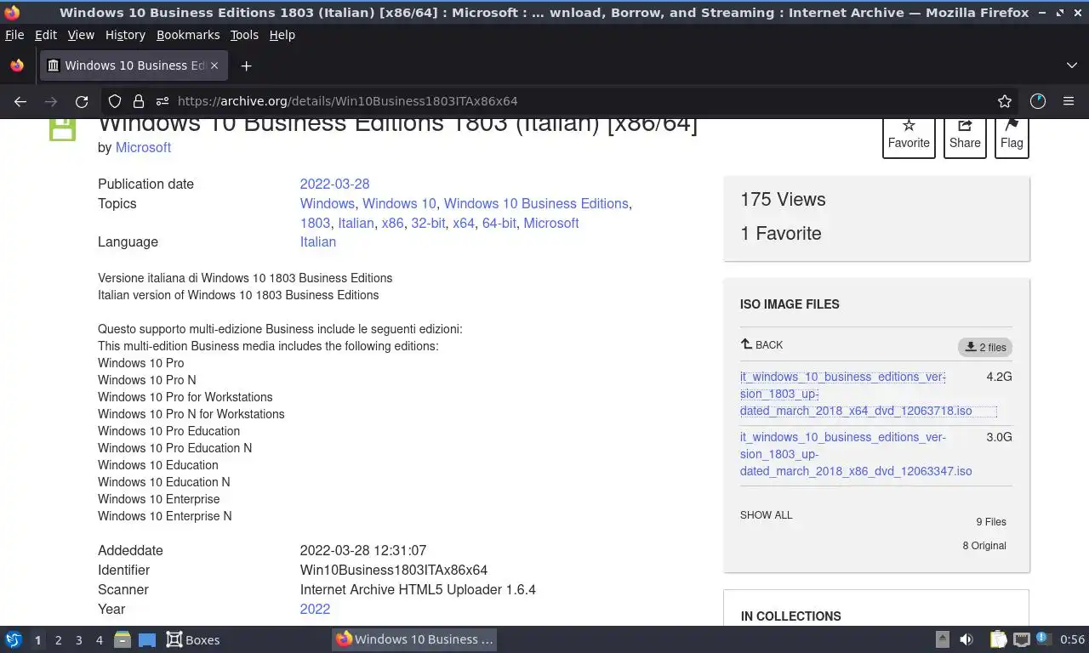The height and width of the screenshot is (653, 1089).
Task: Click the show desktop taskbar icon
Action: (147, 639)
